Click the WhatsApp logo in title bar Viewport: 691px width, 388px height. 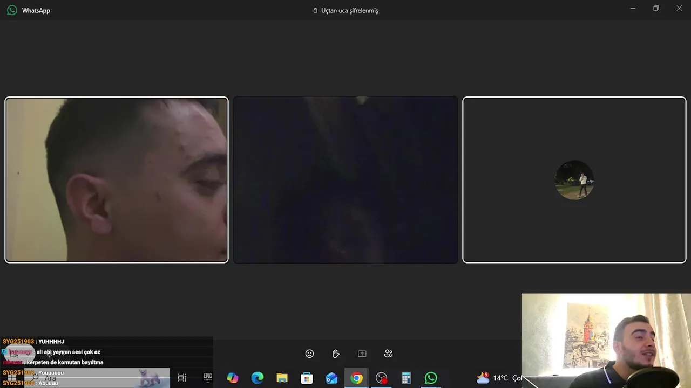12,10
